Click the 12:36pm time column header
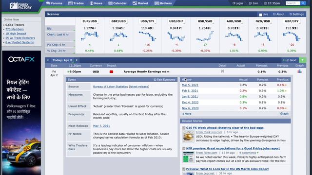Screen dimensions: 312x175 (x=75, y=66)
